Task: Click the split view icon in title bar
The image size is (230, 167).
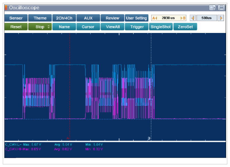Action: coord(221,8)
